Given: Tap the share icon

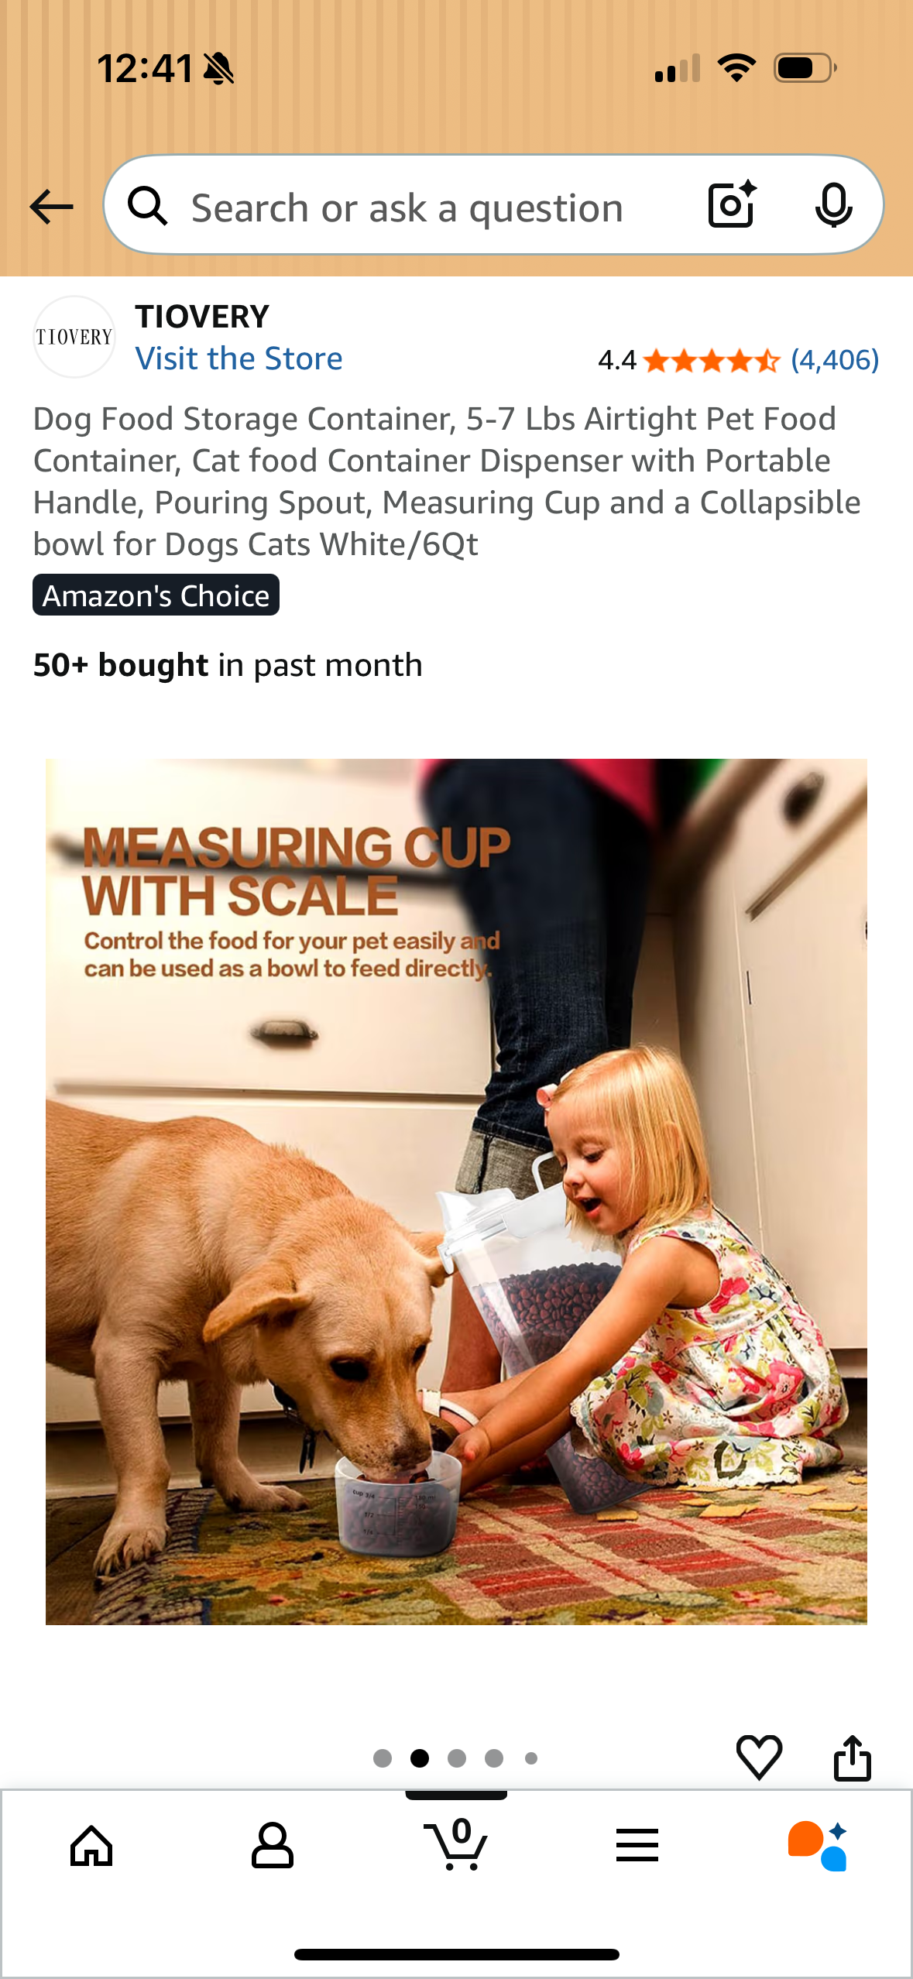Looking at the screenshot, I should 853,1758.
